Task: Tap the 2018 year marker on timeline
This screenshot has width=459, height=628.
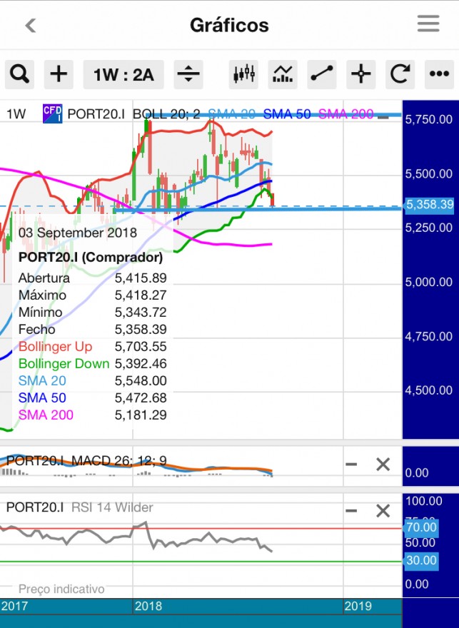Action: pos(148,606)
